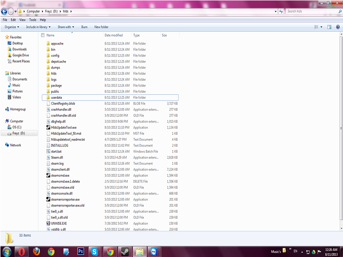Show hidden tray icons arrow
The image size is (343, 257).
[302, 252]
